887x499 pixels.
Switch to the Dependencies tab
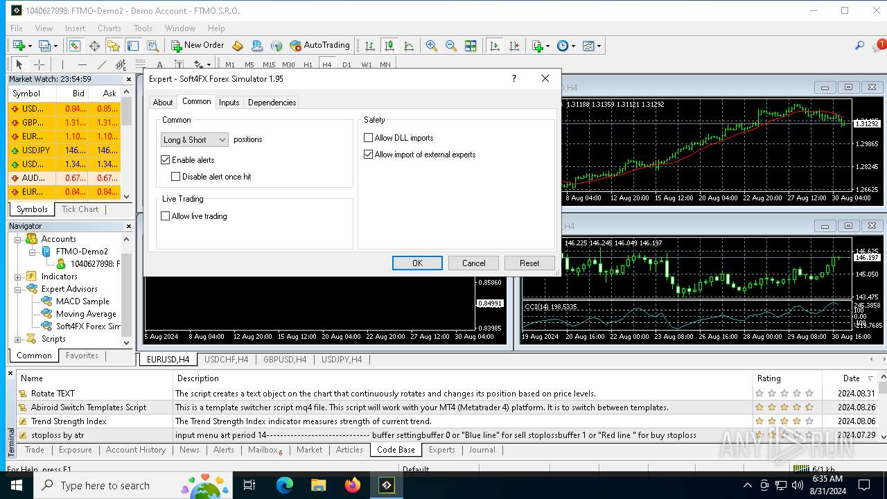(x=272, y=103)
